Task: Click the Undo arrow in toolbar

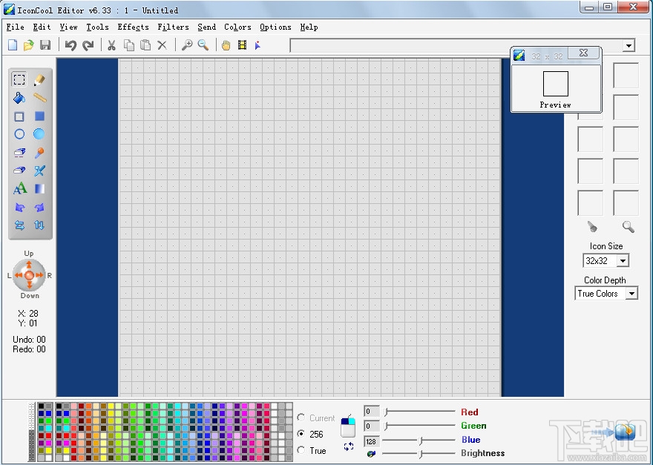Action: pyautogui.click(x=70, y=45)
